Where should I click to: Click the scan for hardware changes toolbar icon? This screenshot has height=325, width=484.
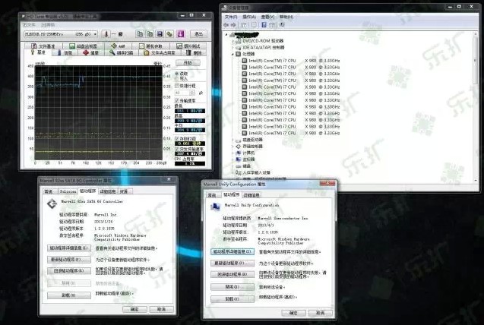[x=281, y=24]
